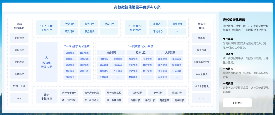This screenshot has height=115, width=275.
Task: Select the 校务管理 column header
Action: 111,53
